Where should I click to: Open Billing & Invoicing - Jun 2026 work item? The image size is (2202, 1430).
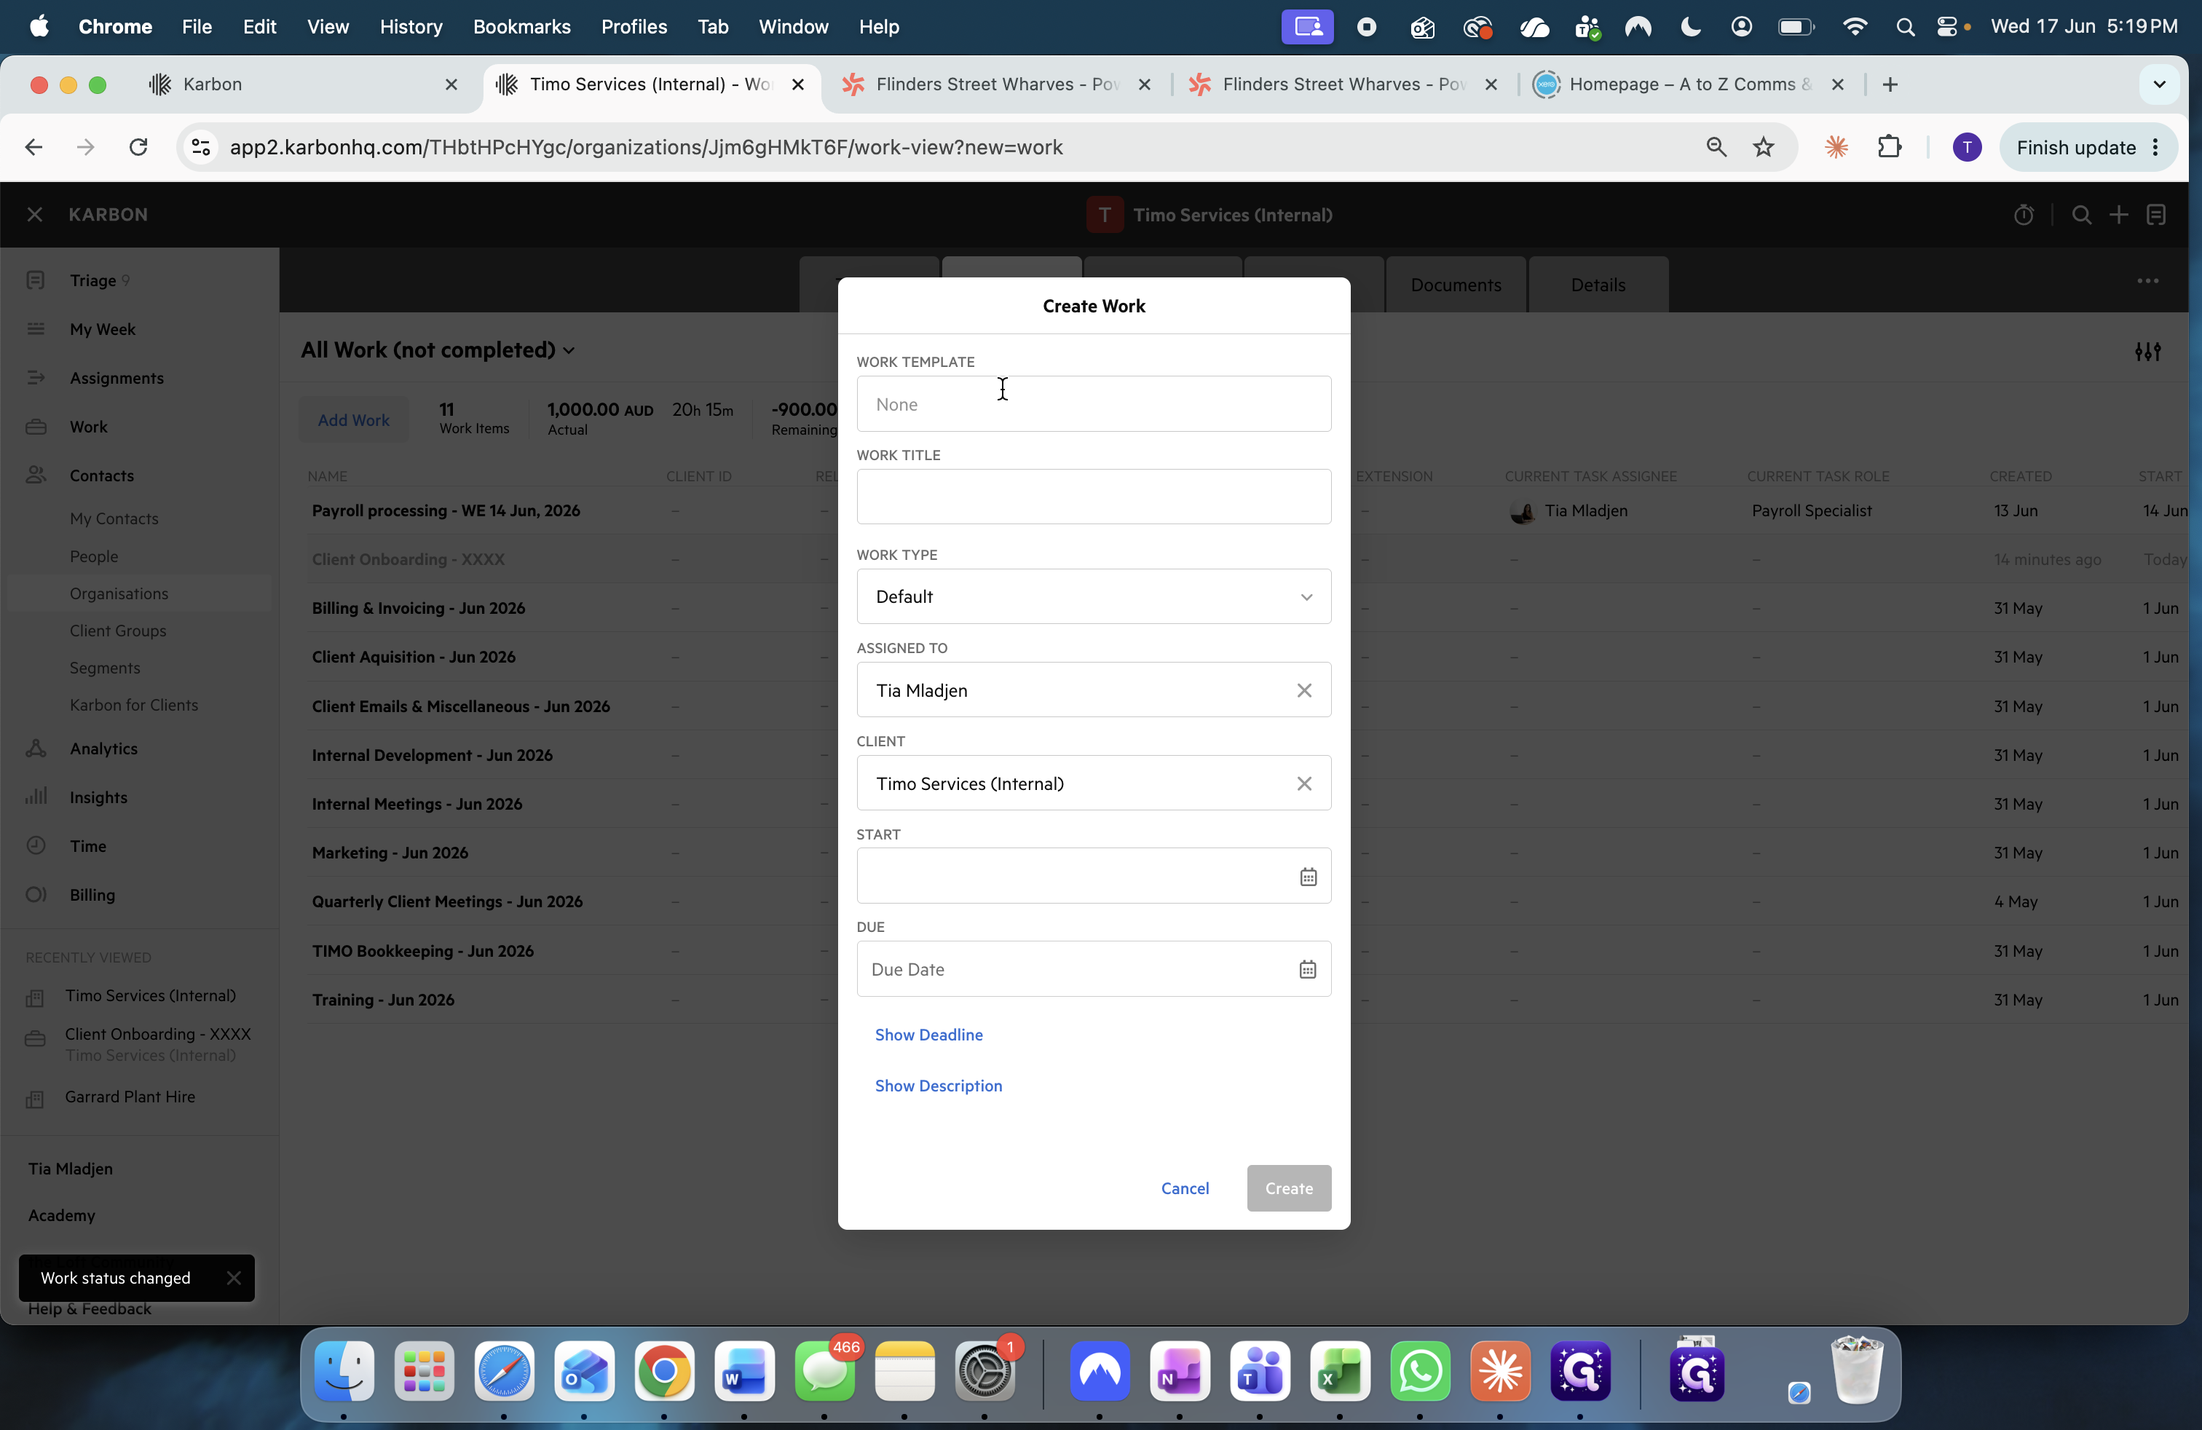coord(418,608)
